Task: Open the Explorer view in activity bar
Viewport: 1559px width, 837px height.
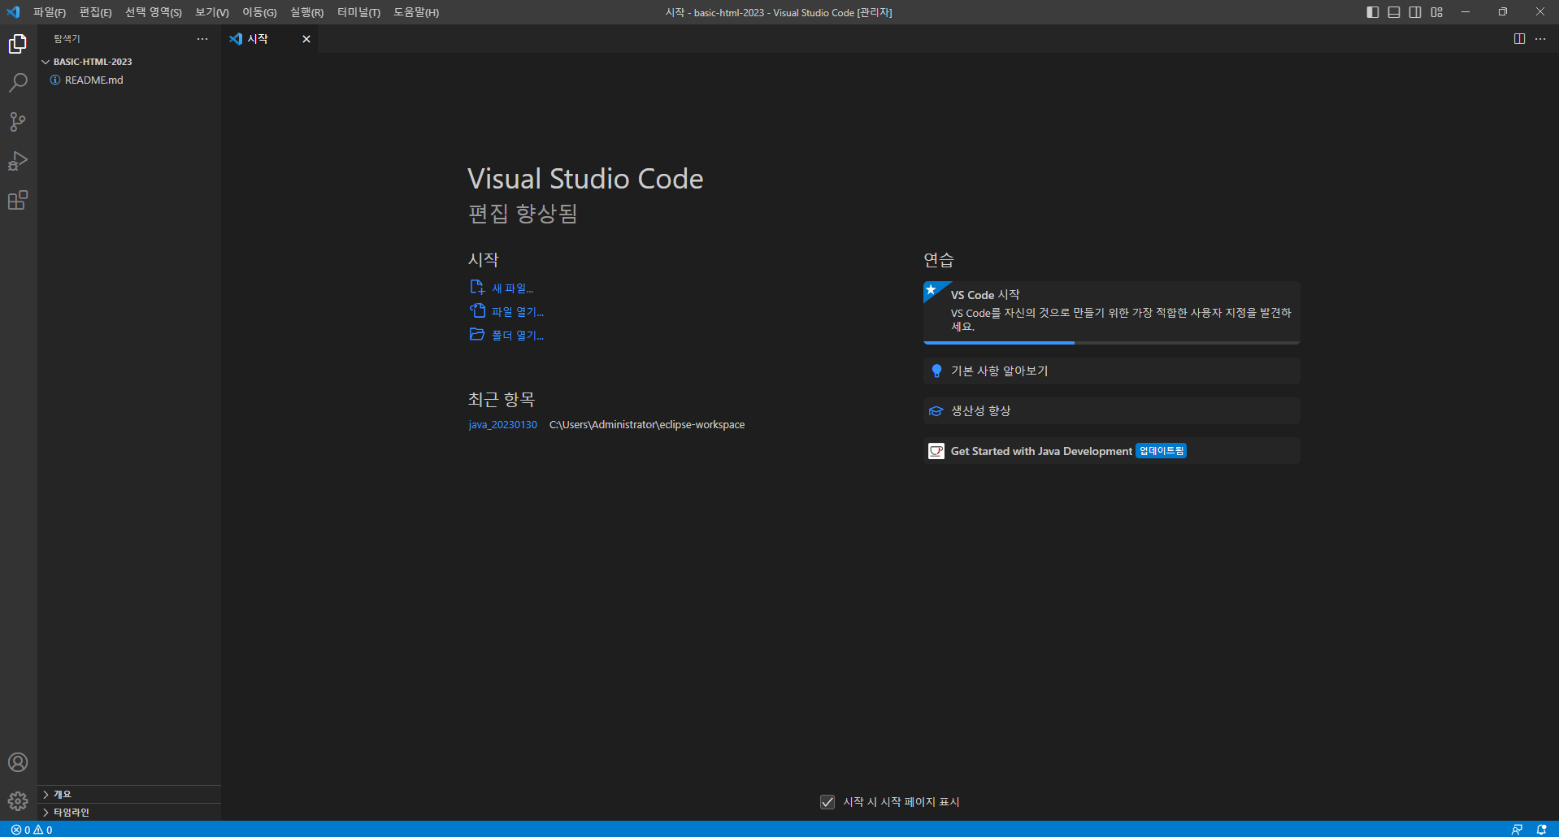Action: [18, 44]
